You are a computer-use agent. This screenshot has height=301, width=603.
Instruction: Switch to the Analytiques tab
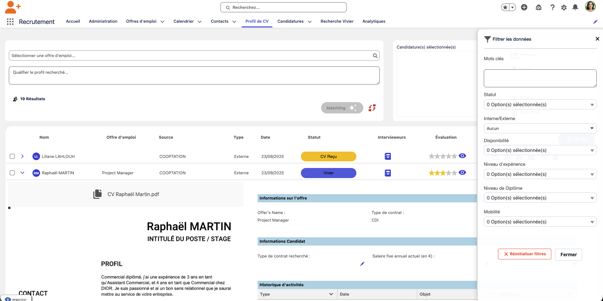374,21
